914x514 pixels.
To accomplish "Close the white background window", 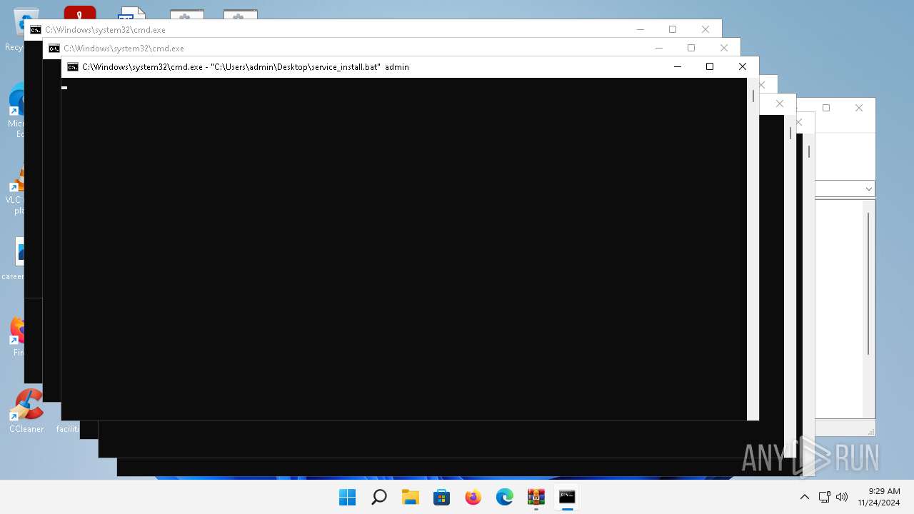I will click(859, 108).
